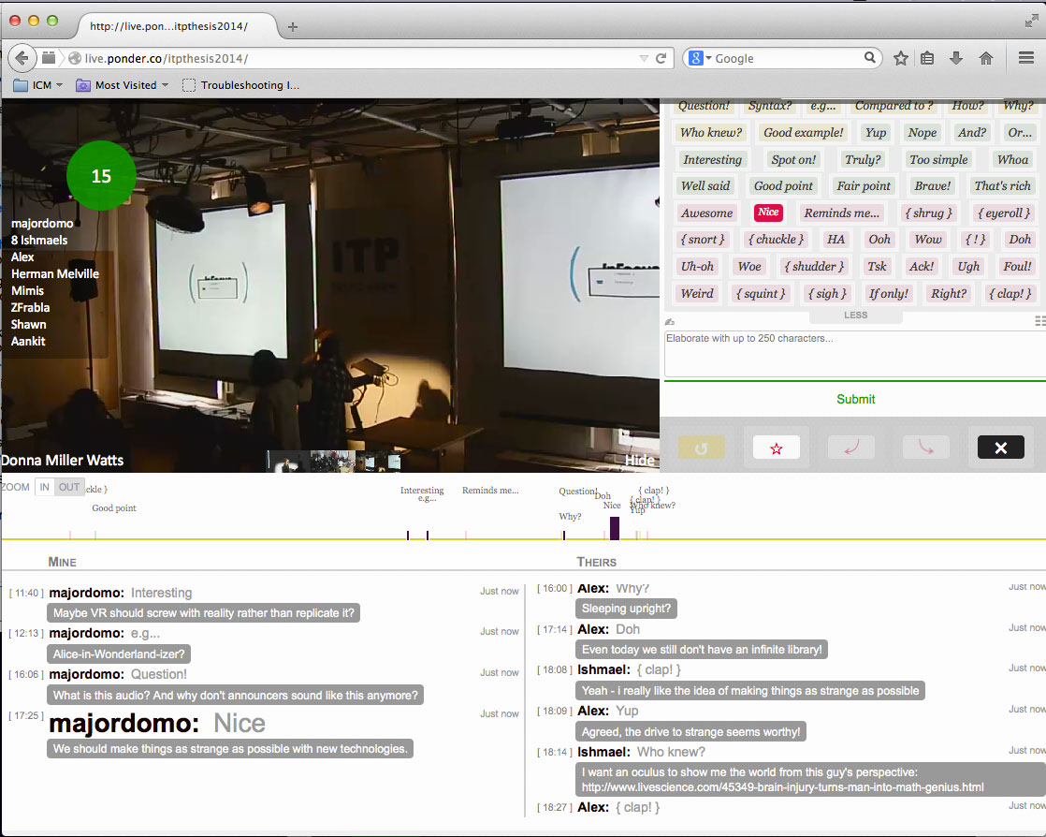Select the highlighted 'Nice' reaction tag
Viewport: 1046px width, 837px height.
coord(768,213)
